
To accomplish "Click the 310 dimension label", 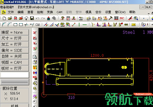I will pos(71,97).
